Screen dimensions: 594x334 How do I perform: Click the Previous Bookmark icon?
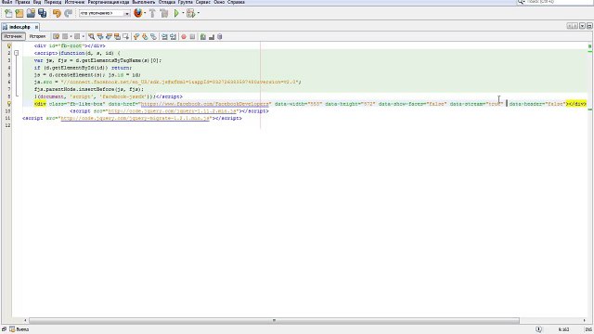pyautogui.click(x=136, y=37)
